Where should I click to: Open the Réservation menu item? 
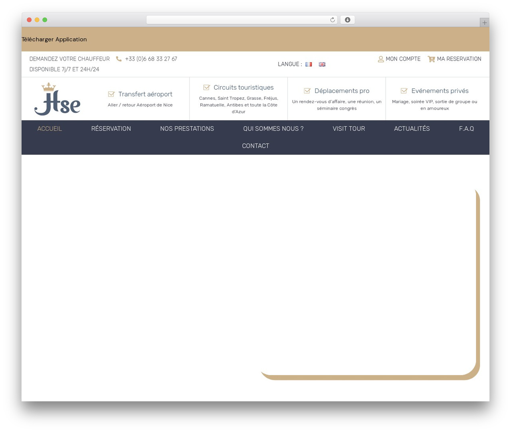pos(111,129)
